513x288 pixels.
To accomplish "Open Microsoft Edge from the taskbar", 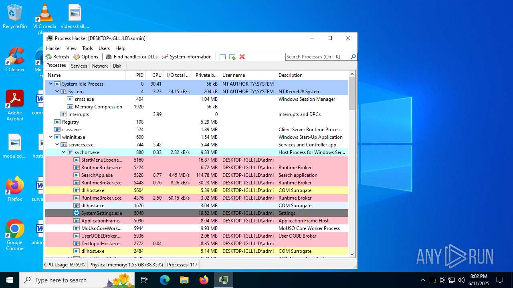I will pos(165,280).
